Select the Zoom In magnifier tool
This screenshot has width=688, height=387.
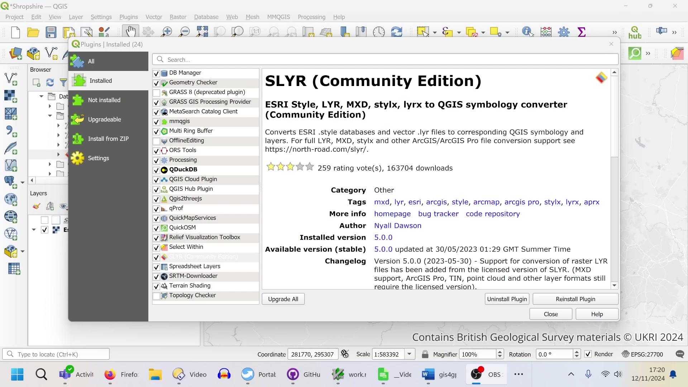pyautogui.click(x=166, y=31)
